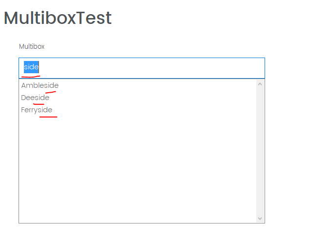Image resolution: width=331 pixels, height=243 pixels.
Task: Click the middle of the gray scrollbar strip
Action: pyautogui.click(x=260, y=151)
